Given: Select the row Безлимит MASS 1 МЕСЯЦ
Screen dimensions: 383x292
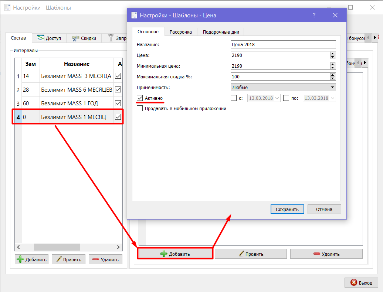Looking at the screenshot, I should point(69,117).
